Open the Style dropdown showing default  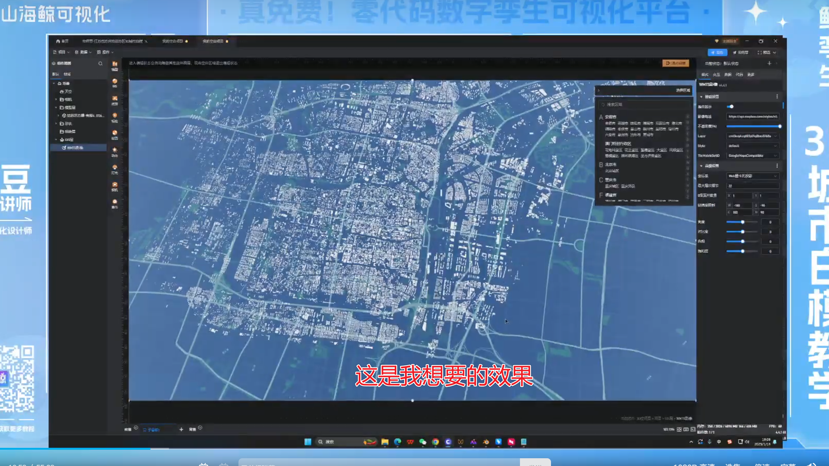pyautogui.click(x=752, y=146)
